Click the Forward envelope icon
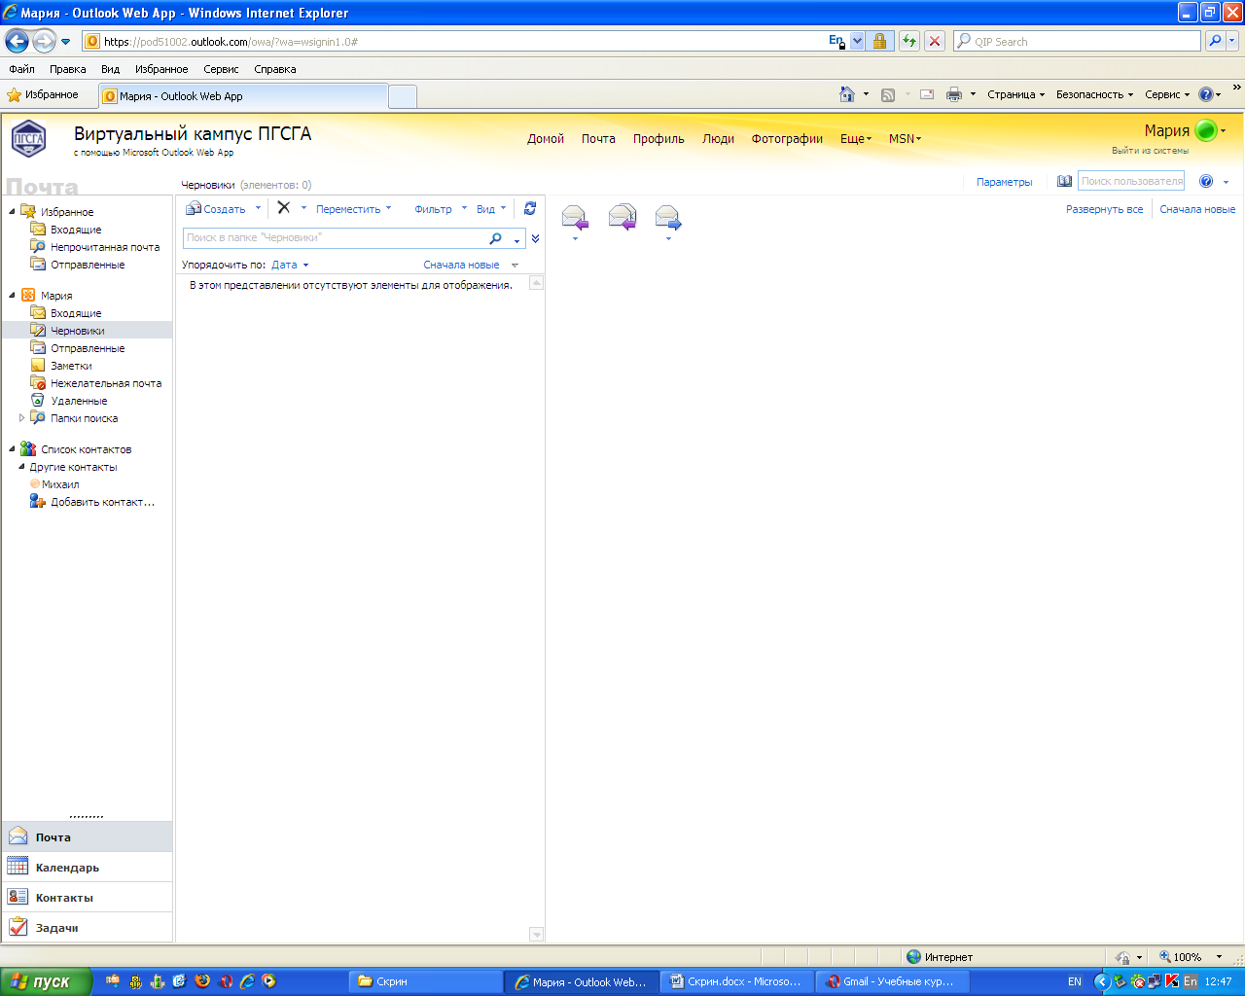This screenshot has height=996, width=1245. click(x=668, y=217)
